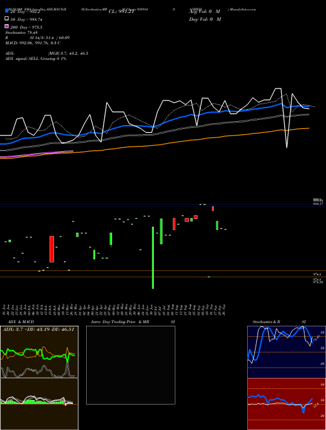The image size is (326, 430).
Task: Click the blue stochastics chart panel
Action: click(x=286, y=352)
